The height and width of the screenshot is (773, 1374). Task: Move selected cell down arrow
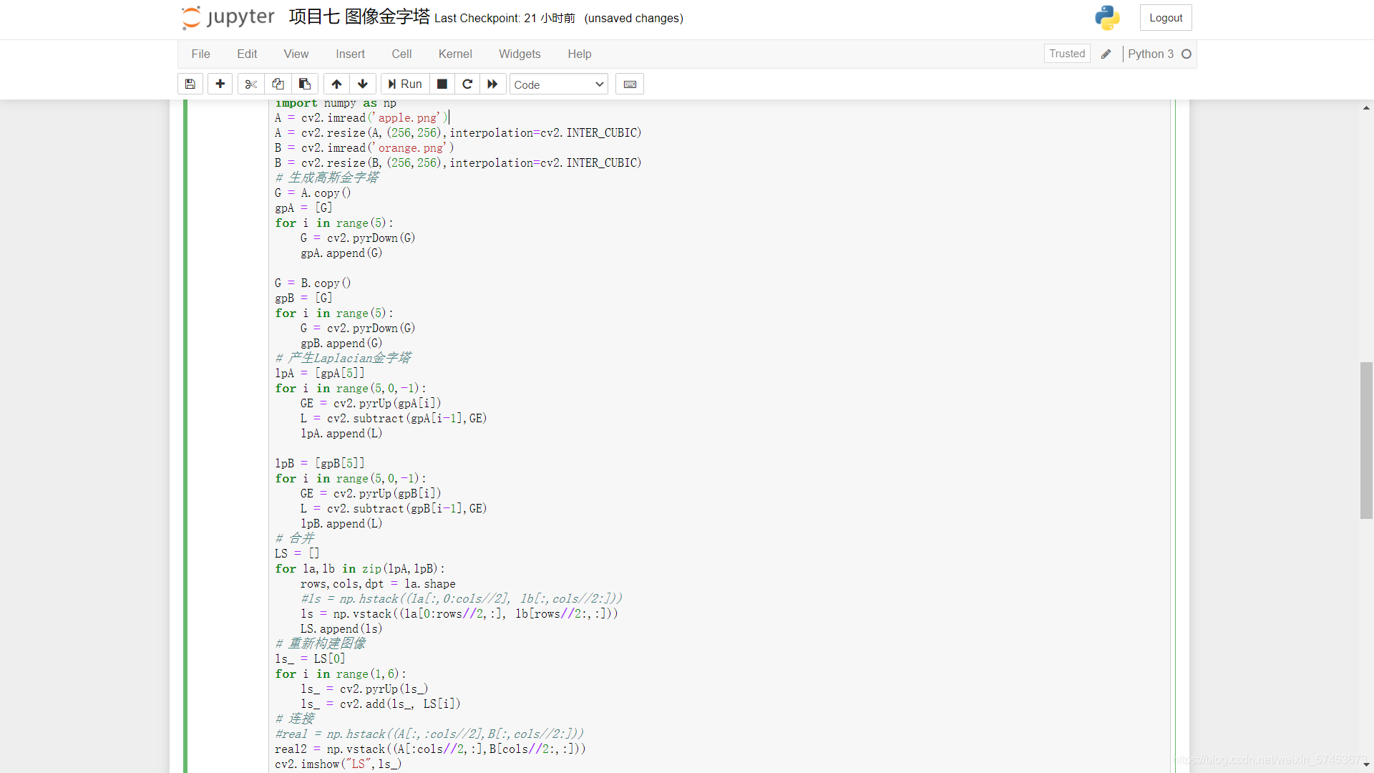click(x=363, y=84)
